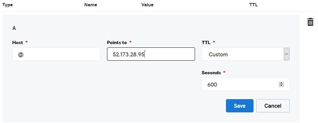Save the DNS record changes
This screenshot has height=123, width=318.
coord(240,106)
